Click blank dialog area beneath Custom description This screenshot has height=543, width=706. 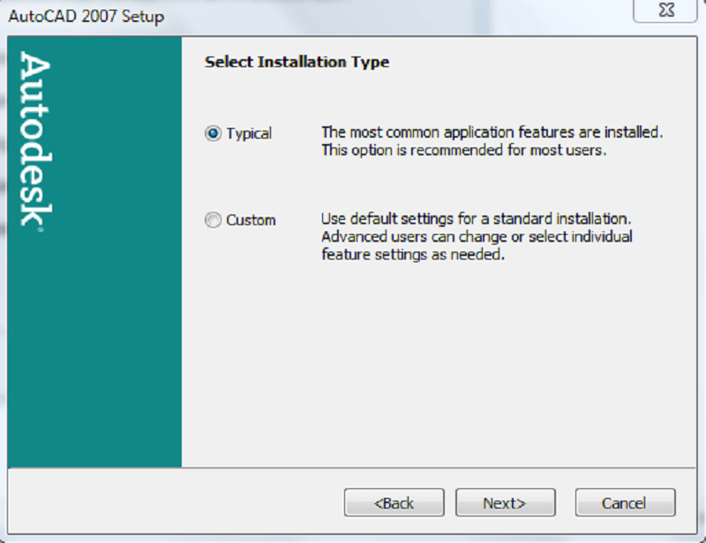(x=441, y=371)
